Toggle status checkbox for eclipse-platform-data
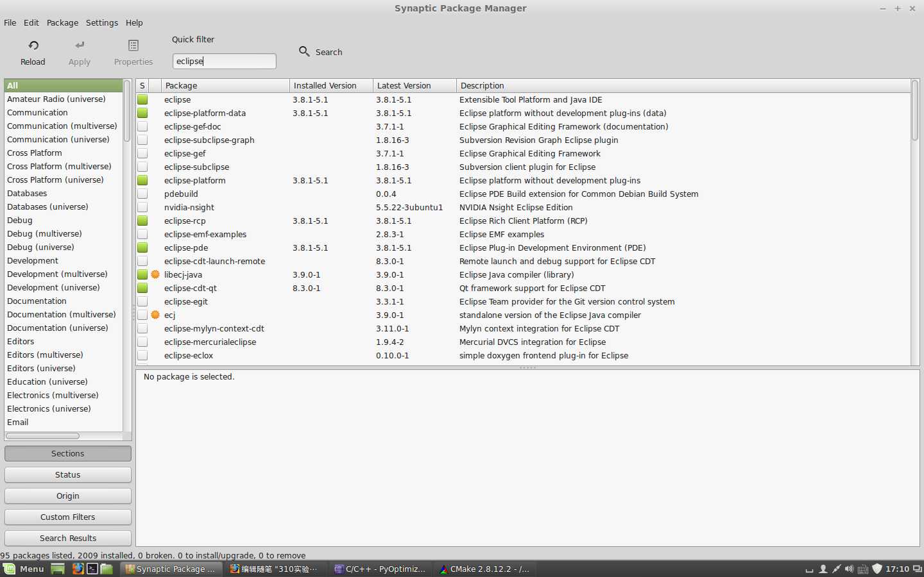 (x=142, y=113)
